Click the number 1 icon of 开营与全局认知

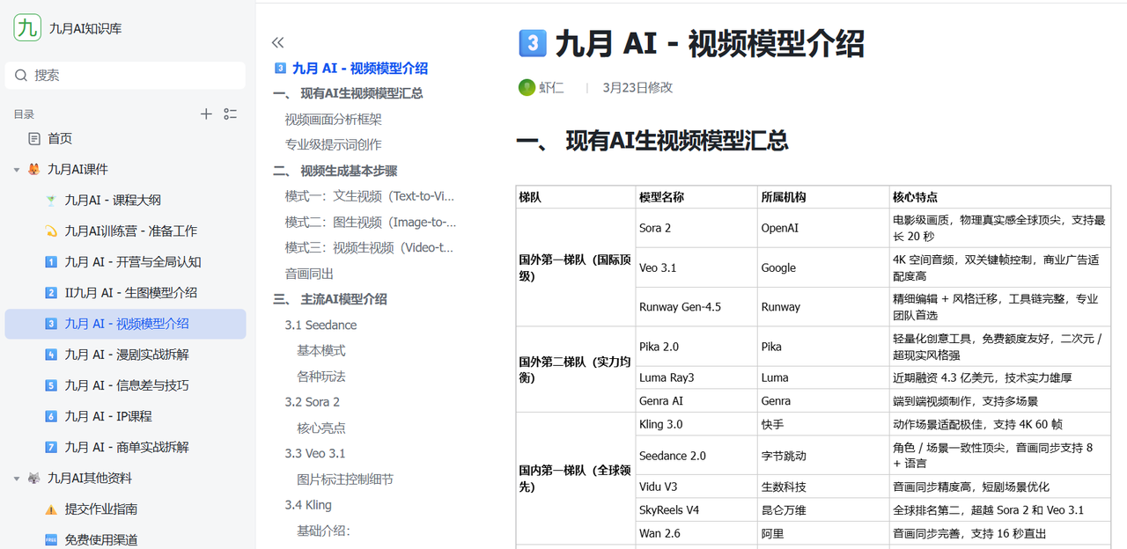(x=51, y=261)
